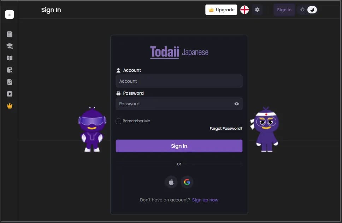The height and width of the screenshot is (223, 342).
Task: Click the purple Sign In button
Action: (x=179, y=146)
